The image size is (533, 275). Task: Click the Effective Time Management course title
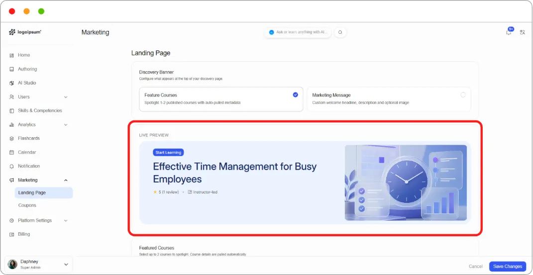coord(234,173)
